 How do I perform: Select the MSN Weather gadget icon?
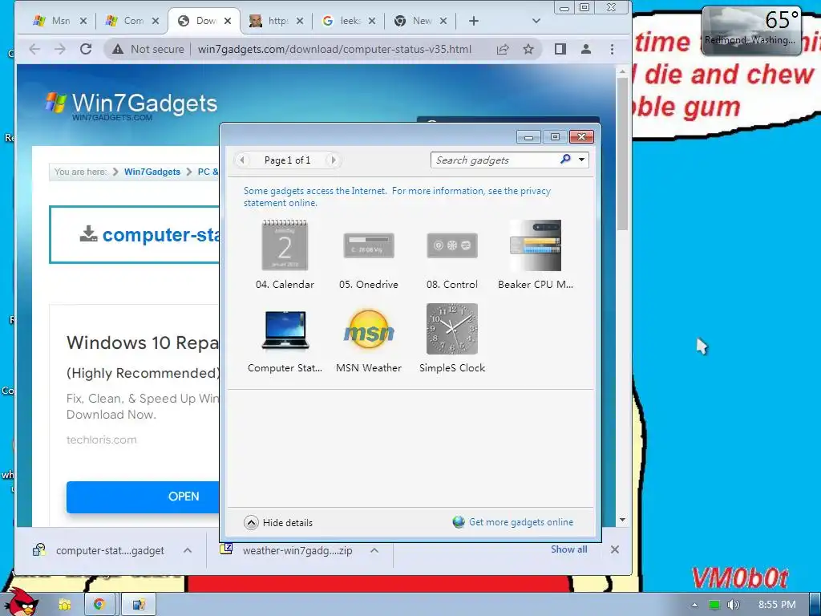click(369, 330)
